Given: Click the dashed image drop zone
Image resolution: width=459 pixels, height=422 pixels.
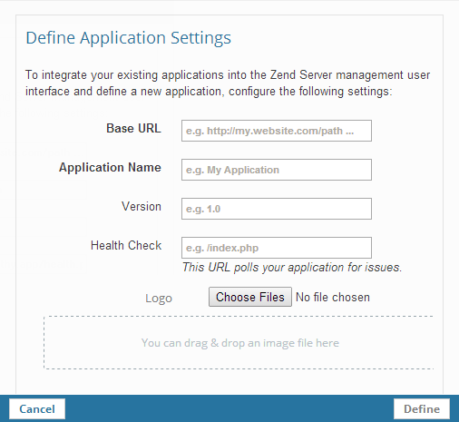Looking at the screenshot, I should pyautogui.click(x=239, y=342).
